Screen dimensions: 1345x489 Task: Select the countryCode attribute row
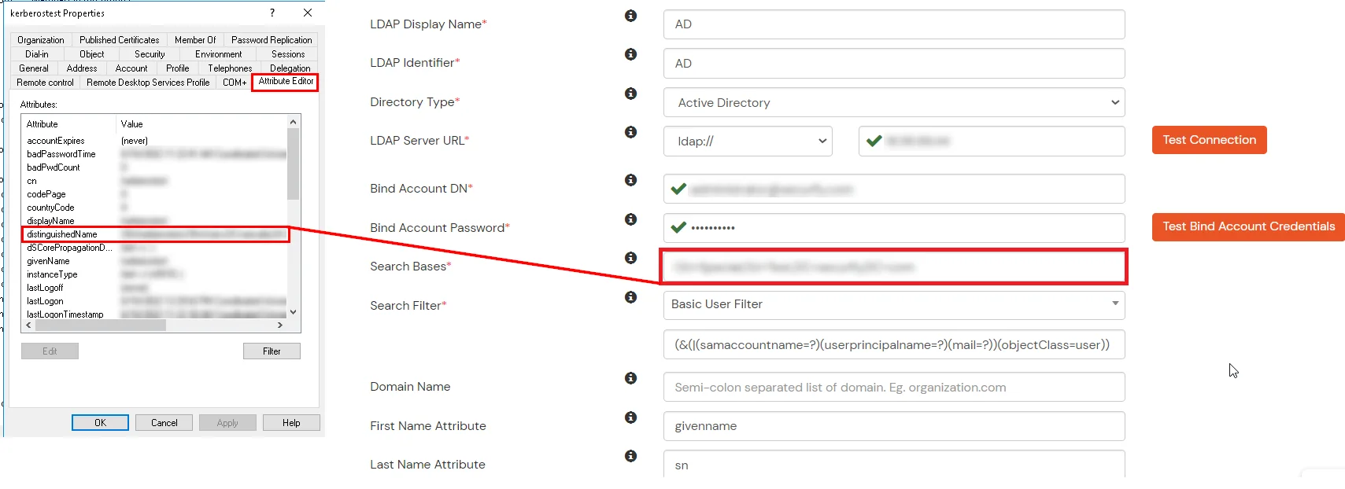click(155, 208)
